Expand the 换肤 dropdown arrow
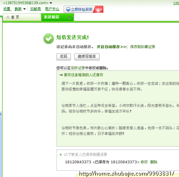179x177 pixels. click(24, 9)
